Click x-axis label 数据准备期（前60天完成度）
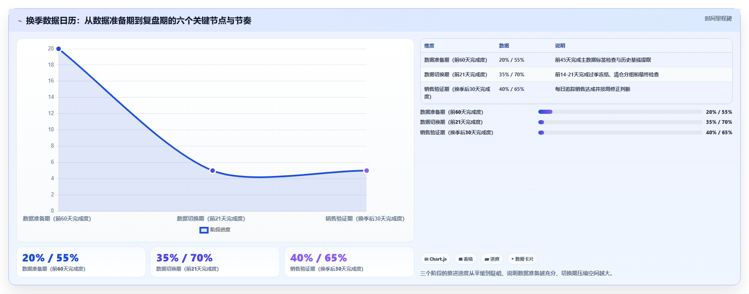This screenshot has height=294, width=749. pos(57,219)
